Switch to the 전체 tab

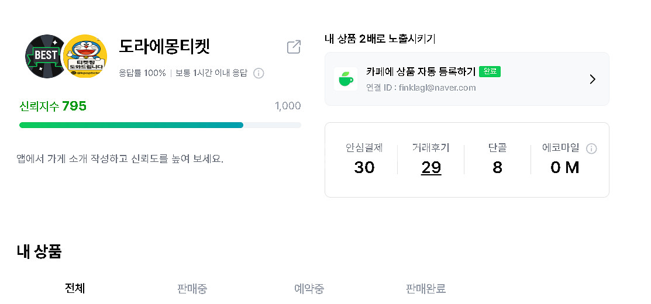click(x=75, y=288)
